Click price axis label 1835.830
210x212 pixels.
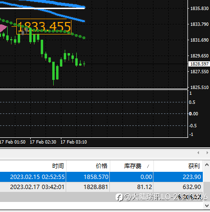coord(199,8)
